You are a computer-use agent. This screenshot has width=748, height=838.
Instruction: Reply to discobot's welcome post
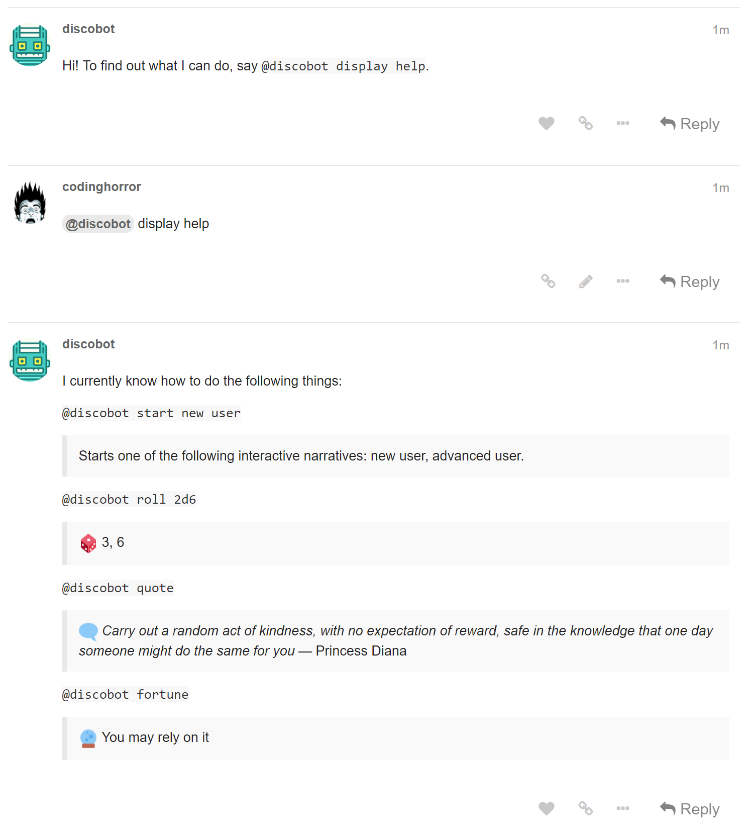coord(689,123)
